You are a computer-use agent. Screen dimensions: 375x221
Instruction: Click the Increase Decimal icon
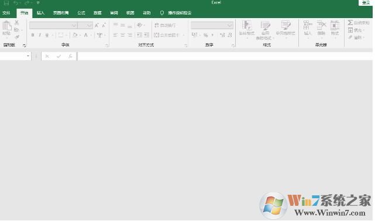pyautogui.click(x=222, y=36)
